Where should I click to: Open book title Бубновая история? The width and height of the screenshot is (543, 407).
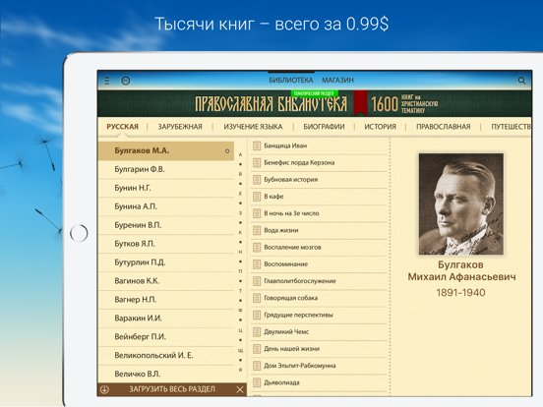291,180
